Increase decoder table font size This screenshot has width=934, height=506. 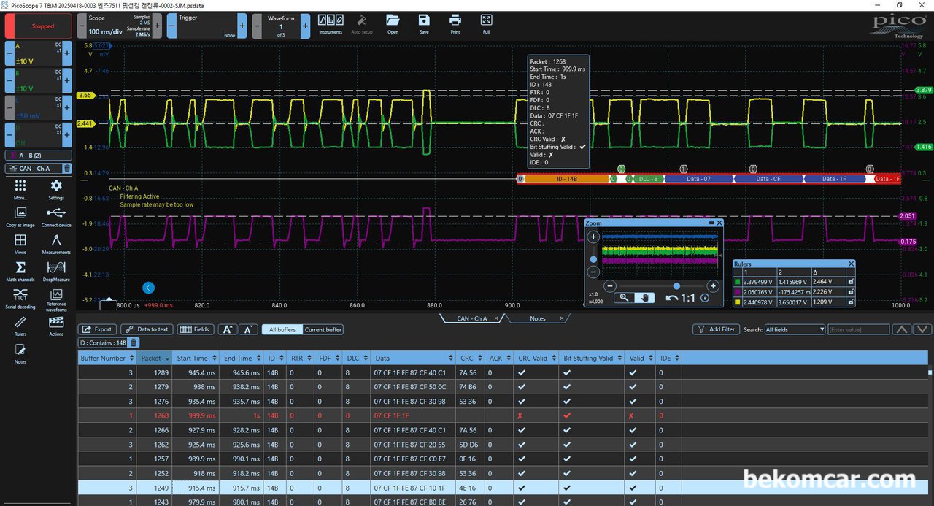(228, 329)
